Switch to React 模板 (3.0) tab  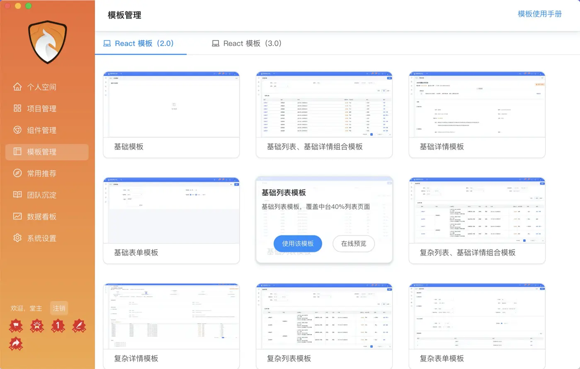[247, 43]
